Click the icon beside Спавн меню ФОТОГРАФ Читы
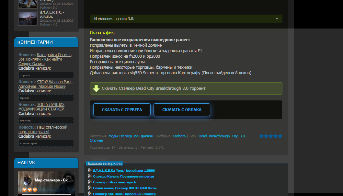Screen dimensions: 343x196 89,188
